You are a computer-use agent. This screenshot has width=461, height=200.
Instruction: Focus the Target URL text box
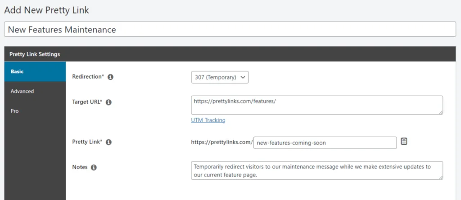tap(316, 105)
